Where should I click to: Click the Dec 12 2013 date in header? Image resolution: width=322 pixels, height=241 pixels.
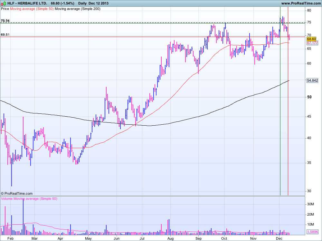click(x=99, y=3)
